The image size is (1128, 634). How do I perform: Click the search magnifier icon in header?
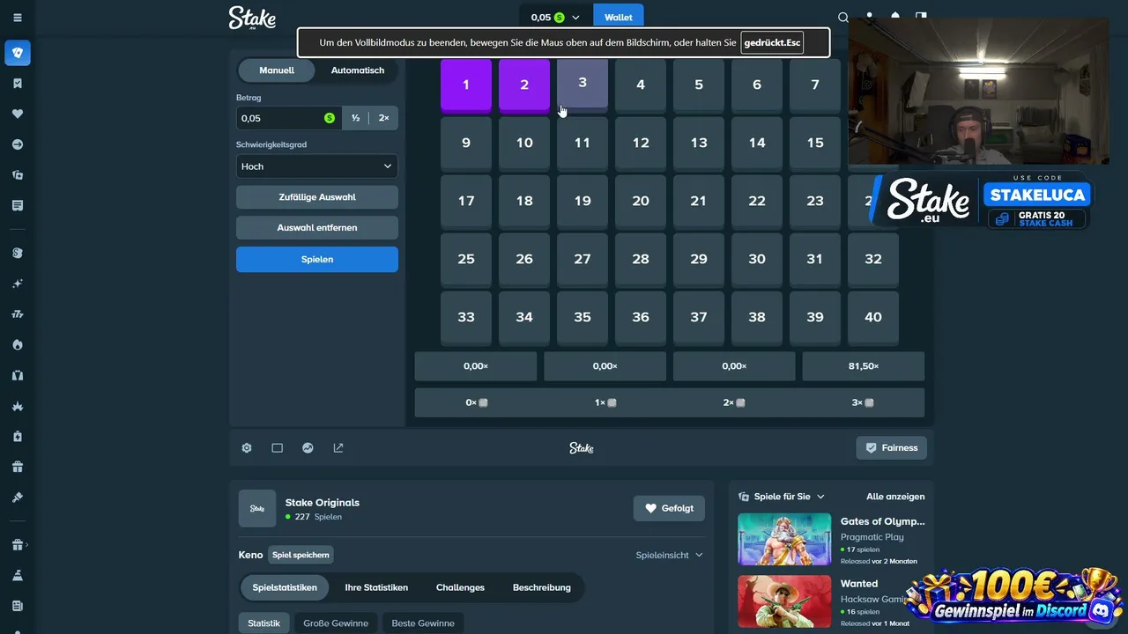pos(843,18)
